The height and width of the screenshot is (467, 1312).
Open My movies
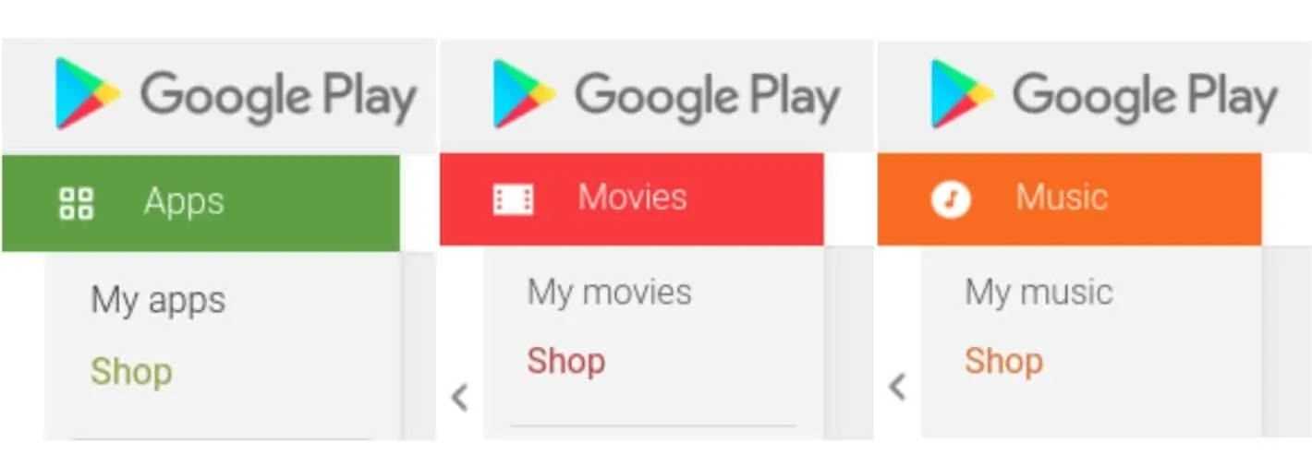[x=609, y=293]
